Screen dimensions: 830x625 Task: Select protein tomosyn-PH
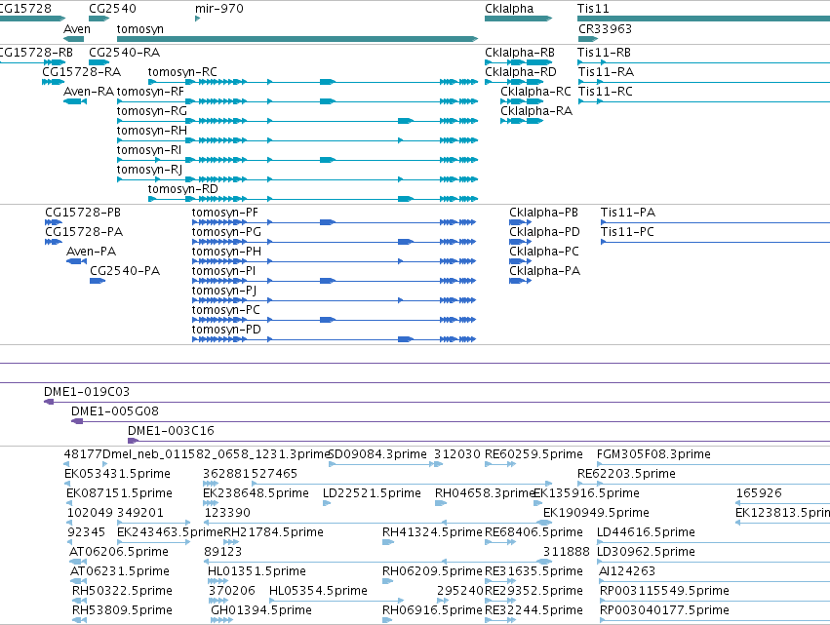[334, 261]
